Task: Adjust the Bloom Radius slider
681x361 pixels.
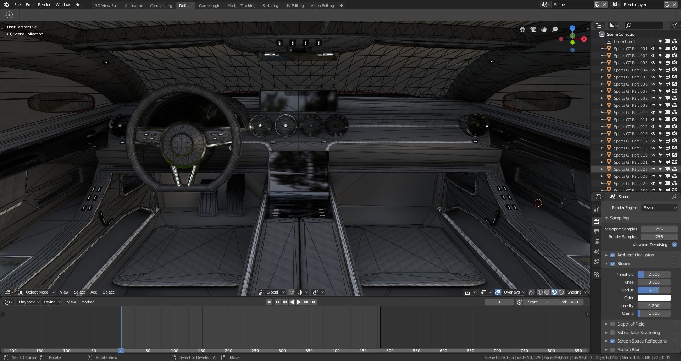Action: tap(654, 290)
